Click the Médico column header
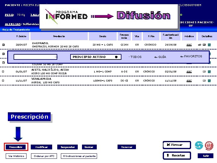 tap(189, 36)
